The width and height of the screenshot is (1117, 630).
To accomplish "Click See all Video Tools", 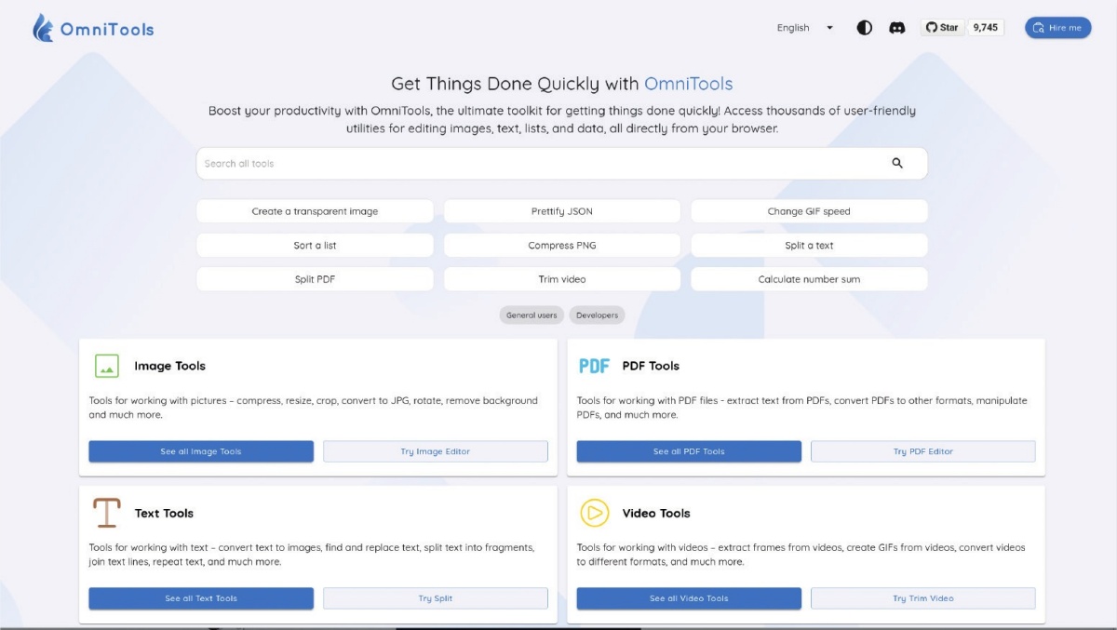I will [x=689, y=598].
